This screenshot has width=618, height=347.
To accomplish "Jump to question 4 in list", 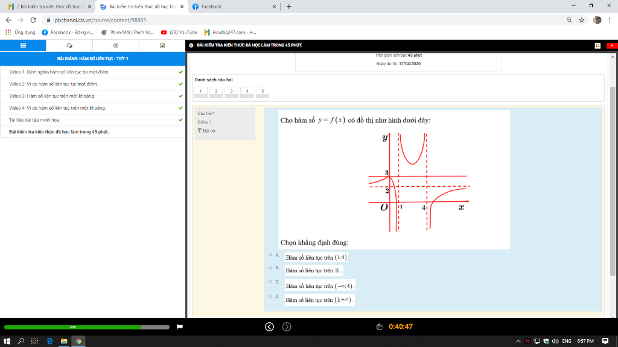I will (247, 92).
